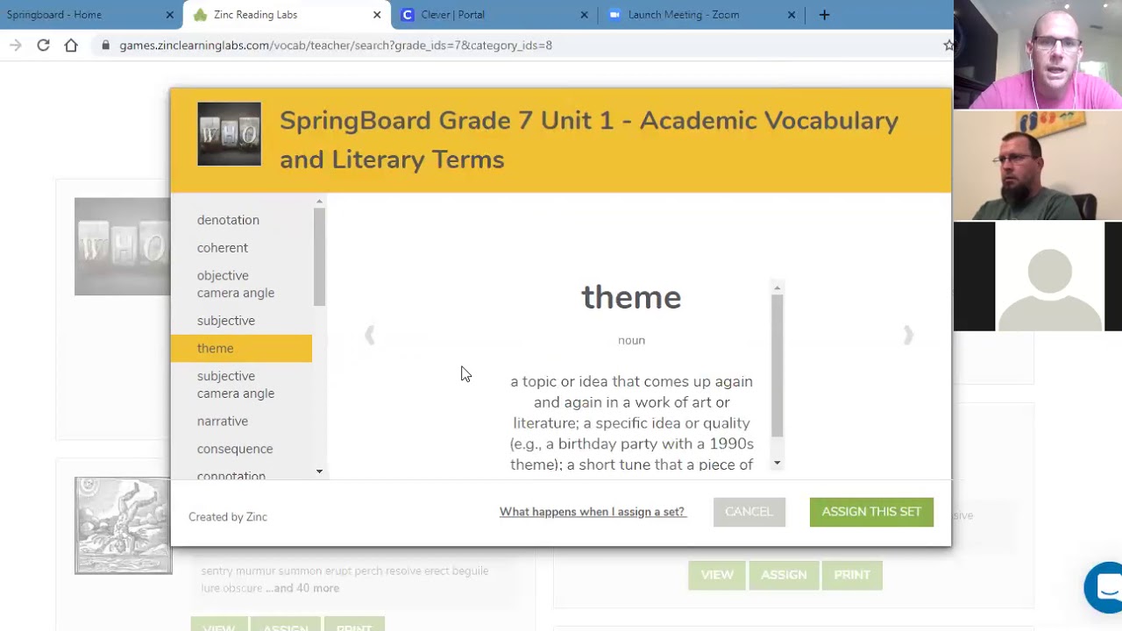View the site security lock icon
The image size is (1122, 631).
pos(105,46)
